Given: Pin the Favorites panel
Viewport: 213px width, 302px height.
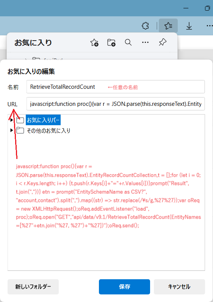Looking at the screenshot, I should coord(162,42).
